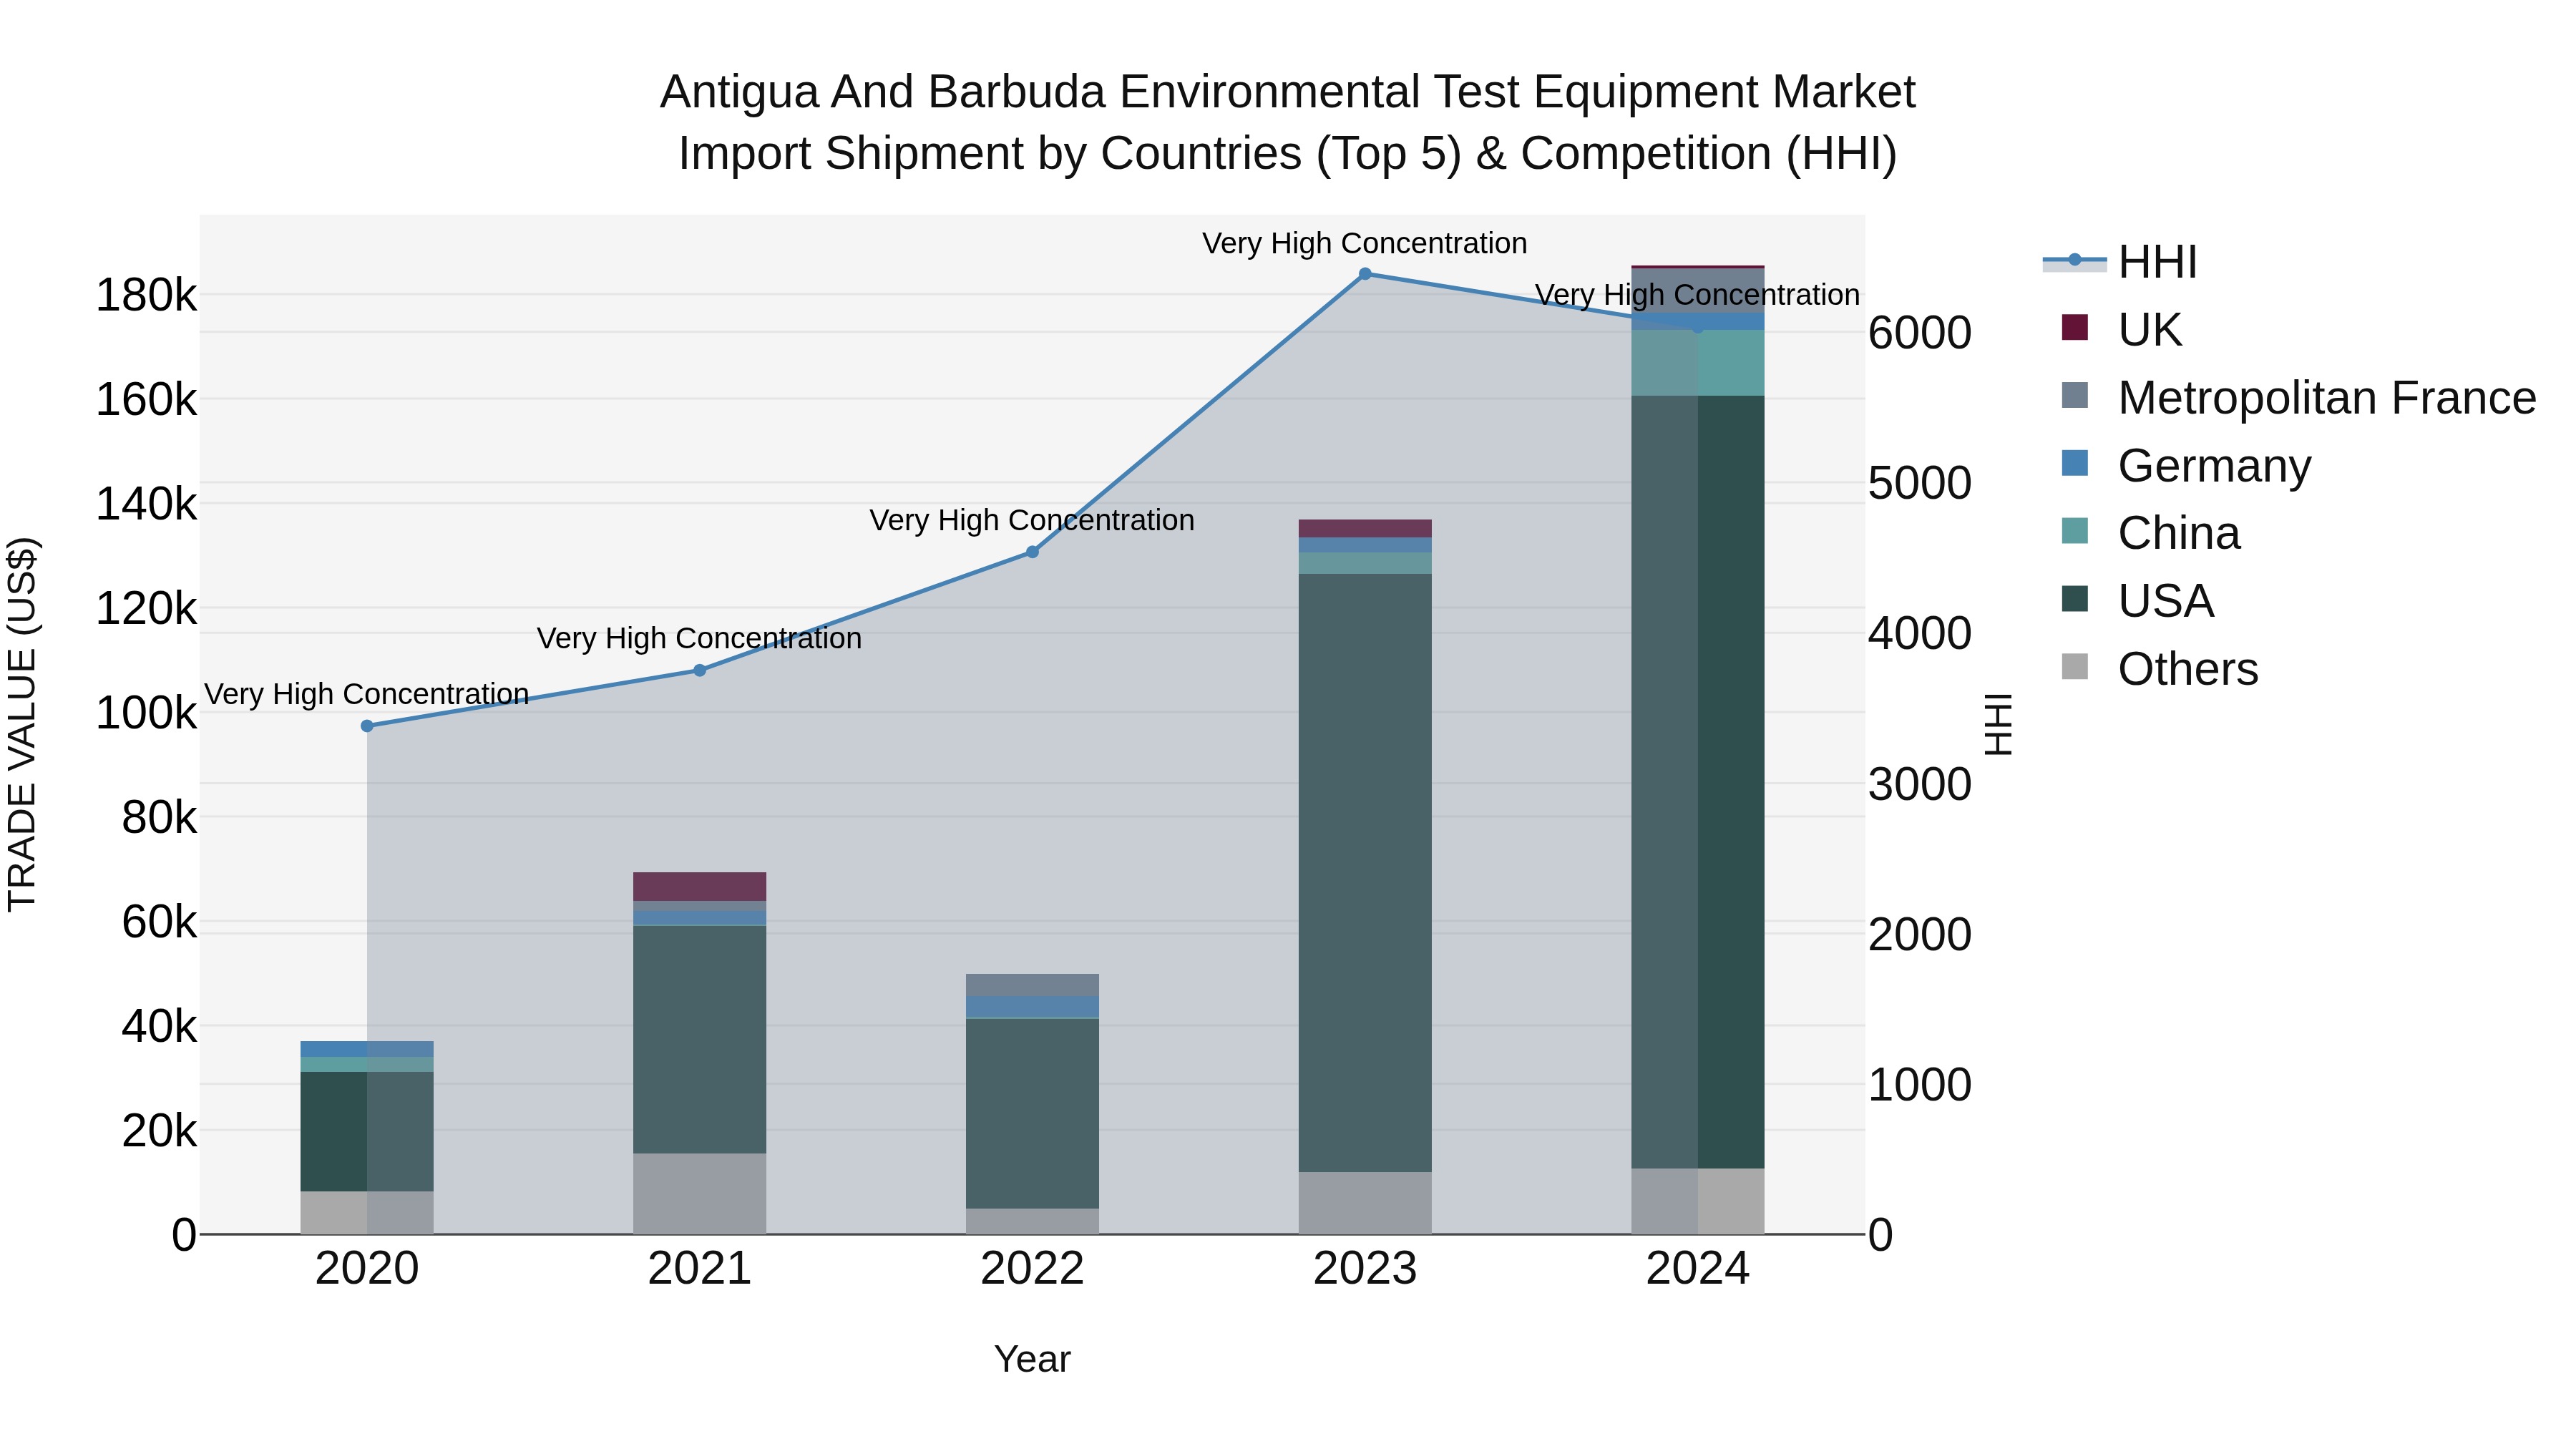Toggle Metropolitan France legend entry
The height and width of the screenshot is (1449, 2576).
pyautogui.click(x=2298, y=397)
